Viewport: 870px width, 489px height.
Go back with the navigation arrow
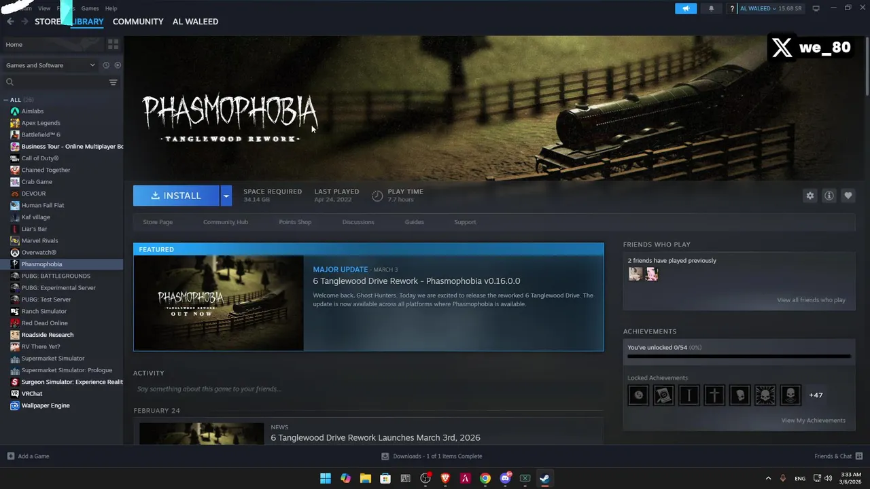10,22
